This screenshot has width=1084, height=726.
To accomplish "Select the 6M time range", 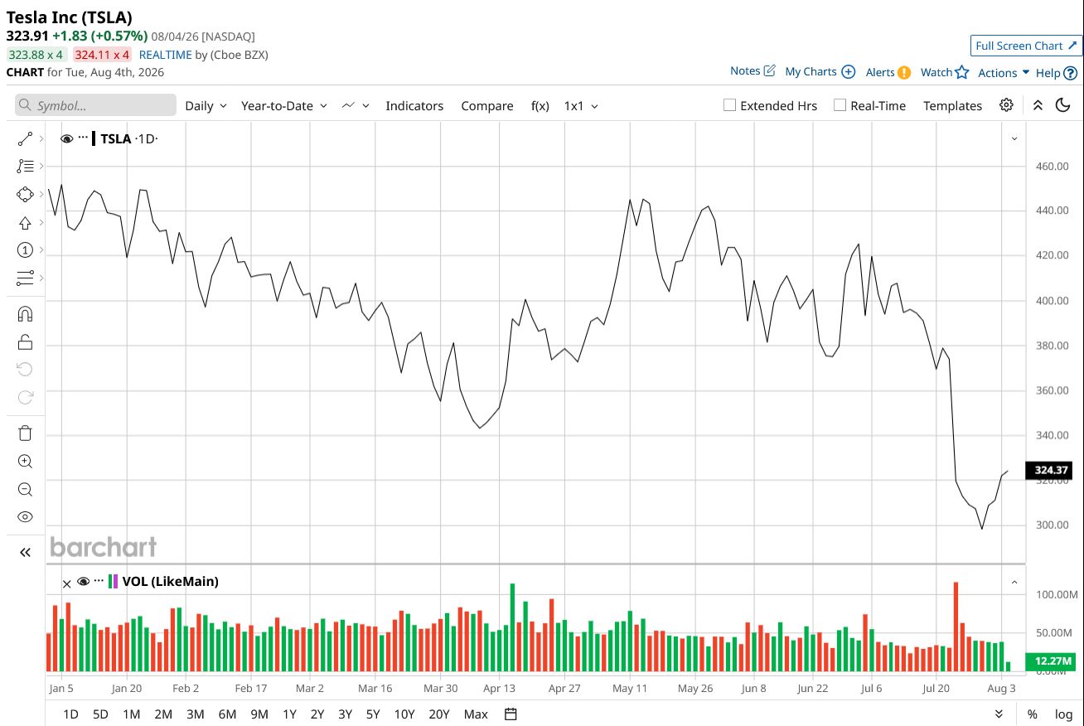I will tap(227, 714).
